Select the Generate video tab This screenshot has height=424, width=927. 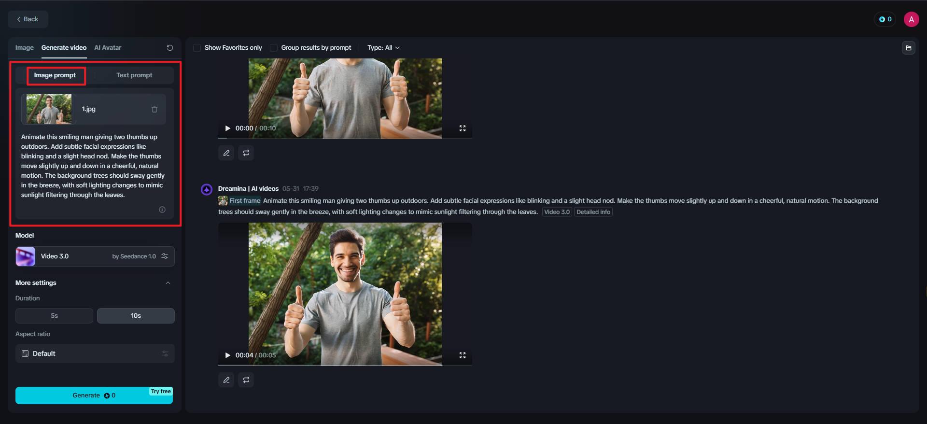(64, 48)
